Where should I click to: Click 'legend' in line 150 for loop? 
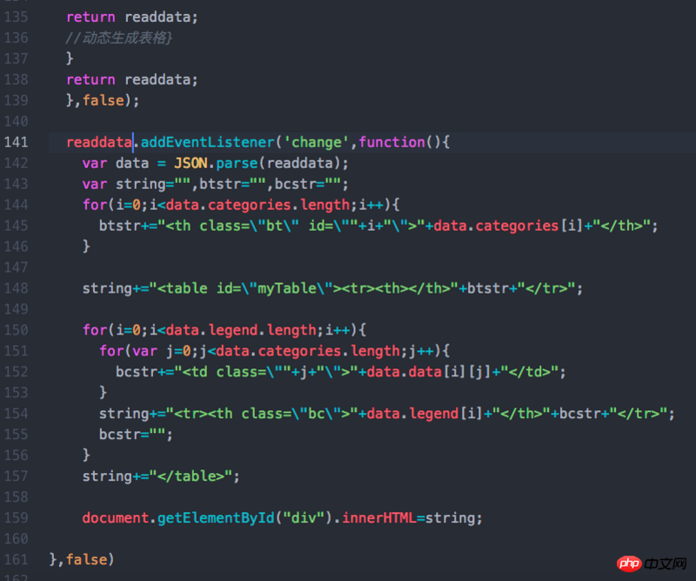[233, 330]
